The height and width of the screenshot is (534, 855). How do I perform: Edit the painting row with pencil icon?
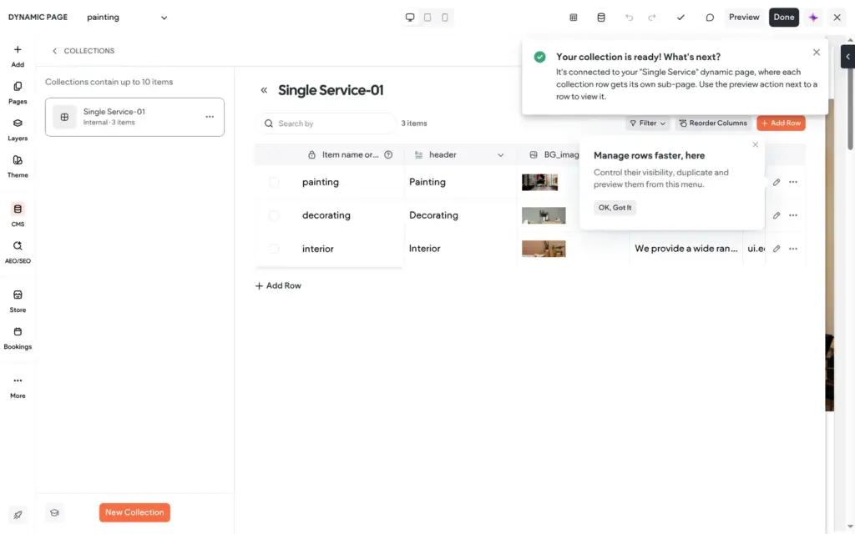[777, 182]
